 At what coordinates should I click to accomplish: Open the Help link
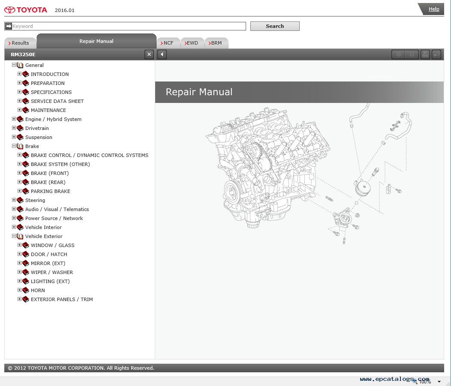point(434,9)
